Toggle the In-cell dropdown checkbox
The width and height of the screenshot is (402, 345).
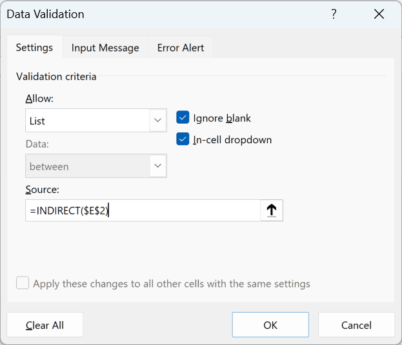click(183, 139)
